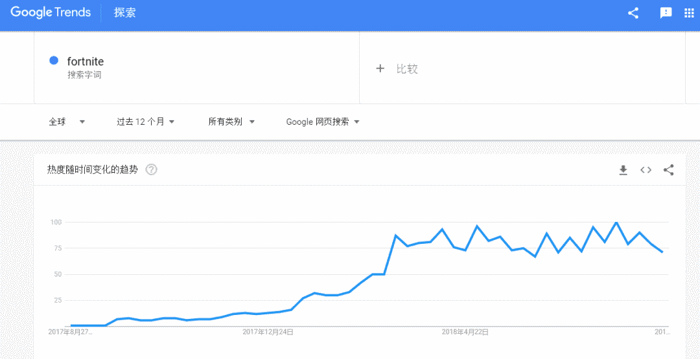Click the header share icon

pyautogui.click(x=633, y=13)
